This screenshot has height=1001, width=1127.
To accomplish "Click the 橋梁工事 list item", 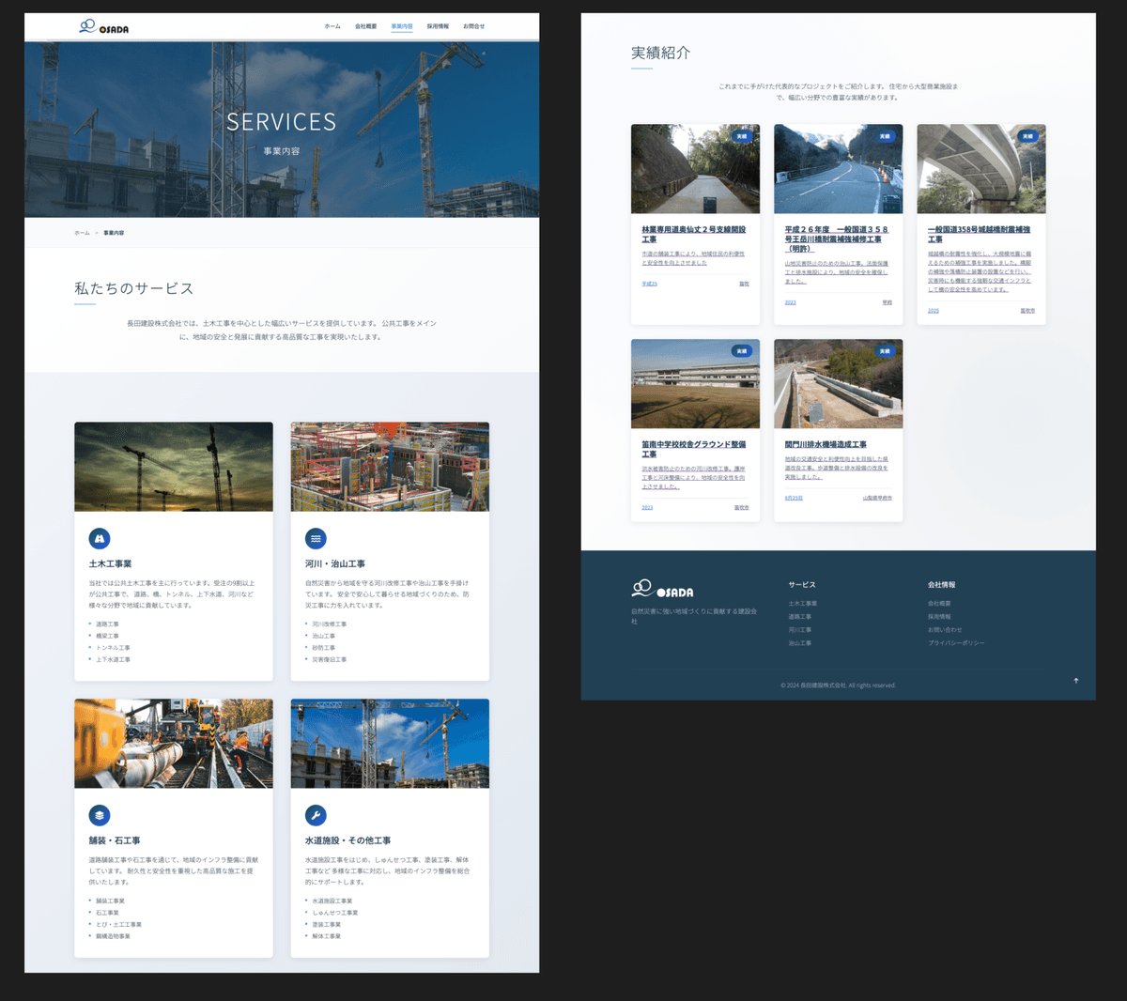I will coord(107,636).
